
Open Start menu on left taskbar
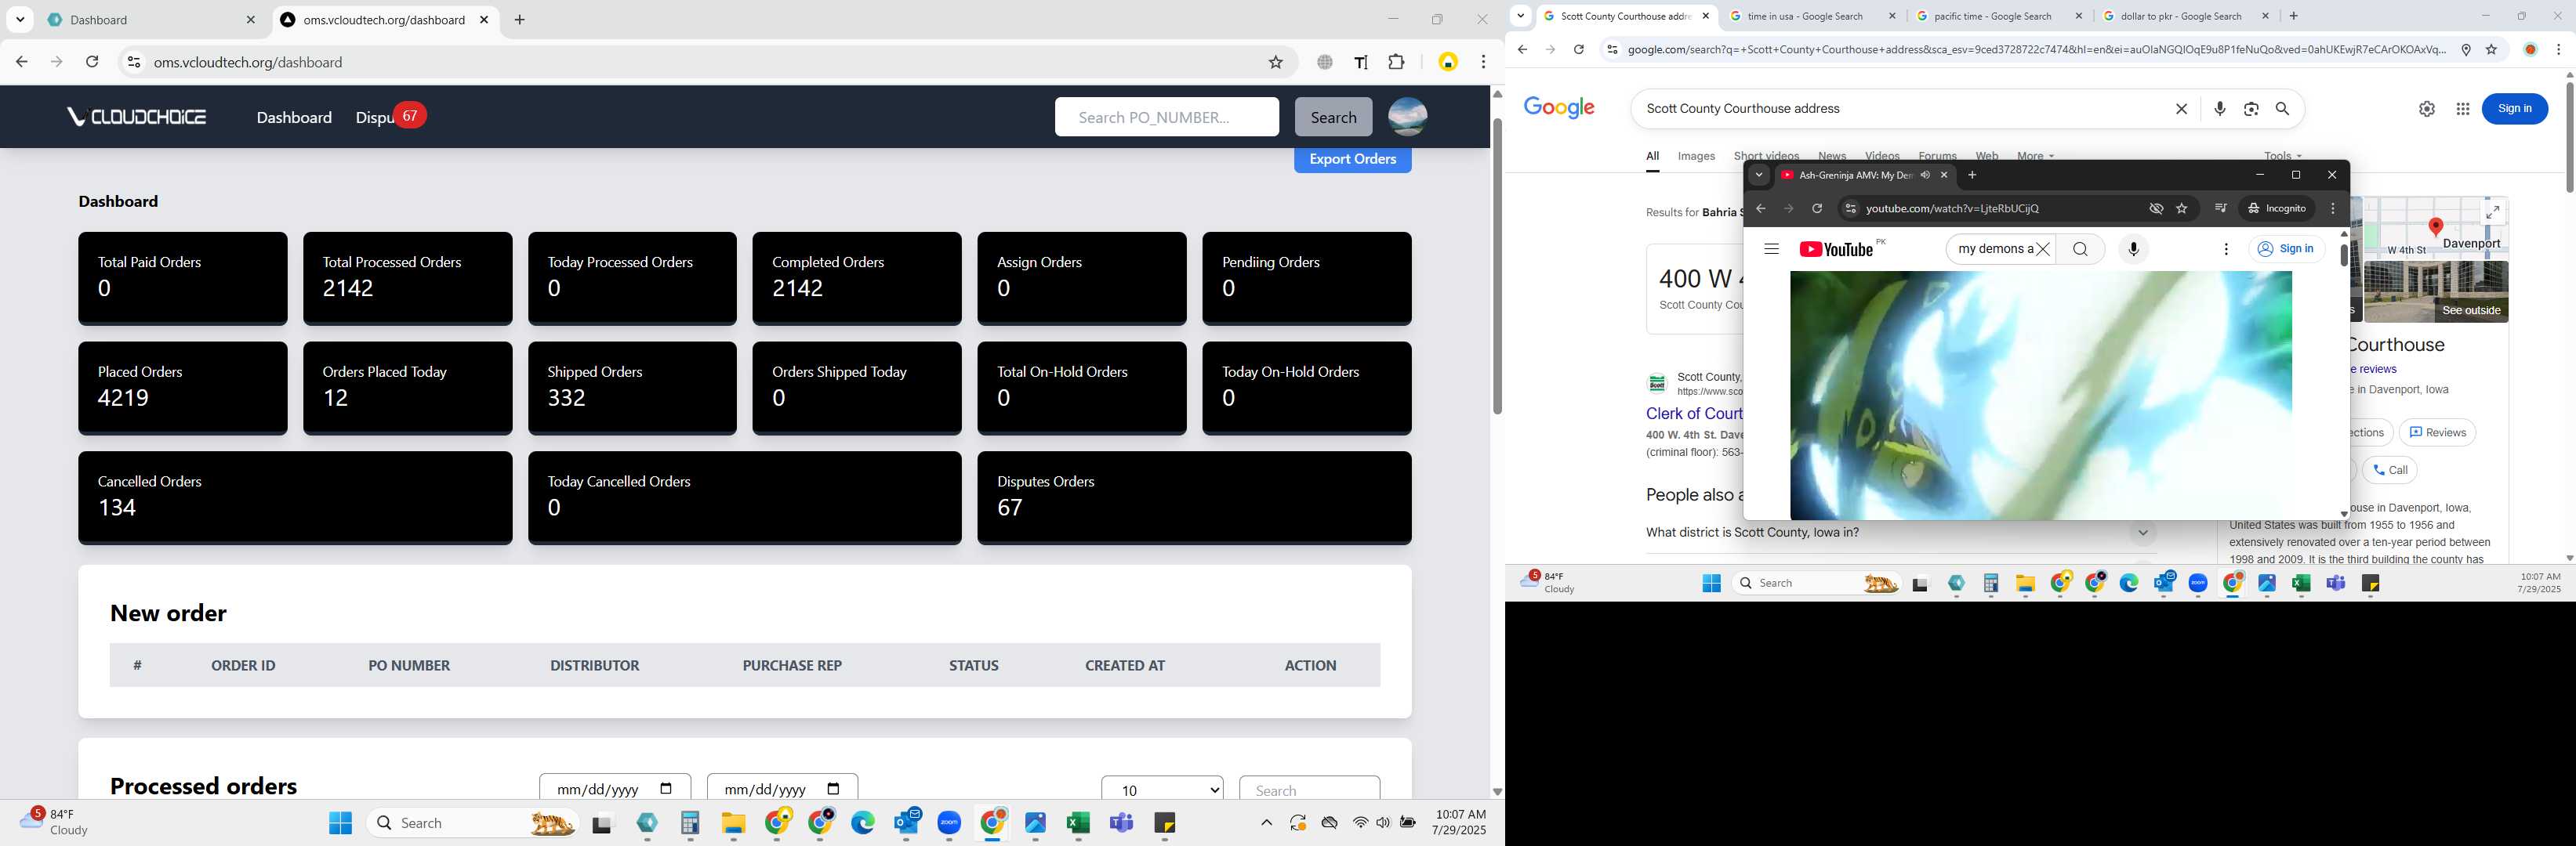[341, 823]
